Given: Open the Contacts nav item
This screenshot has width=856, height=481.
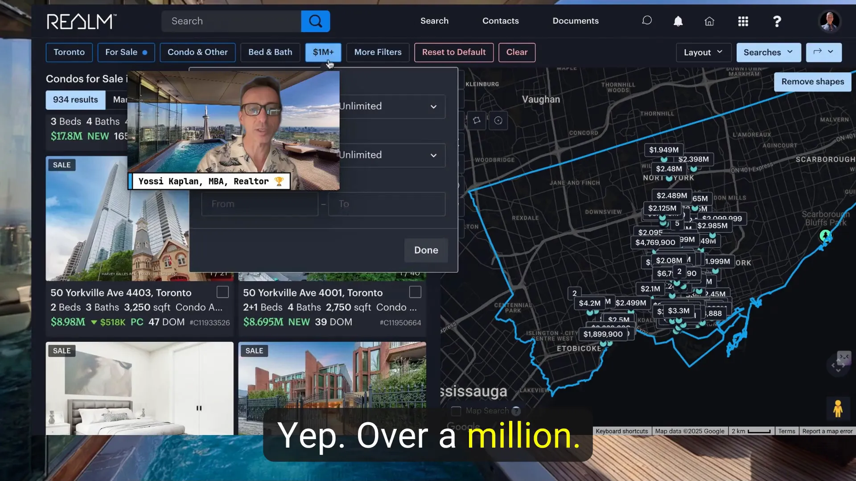Looking at the screenshot, I should point(500,21).
